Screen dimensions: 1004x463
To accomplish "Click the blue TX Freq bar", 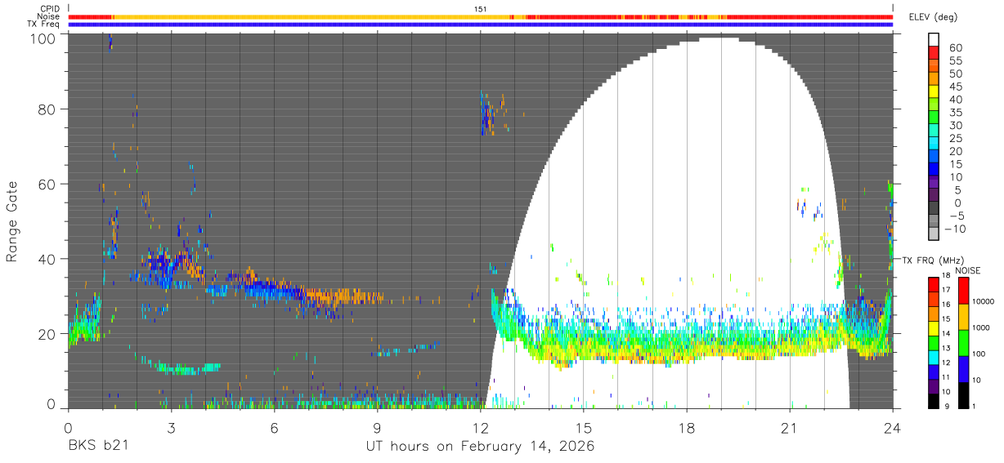I will tap(480, 24).
